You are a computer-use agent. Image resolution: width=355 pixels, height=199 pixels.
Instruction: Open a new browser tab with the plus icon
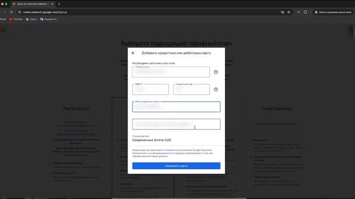click(59, 4)
